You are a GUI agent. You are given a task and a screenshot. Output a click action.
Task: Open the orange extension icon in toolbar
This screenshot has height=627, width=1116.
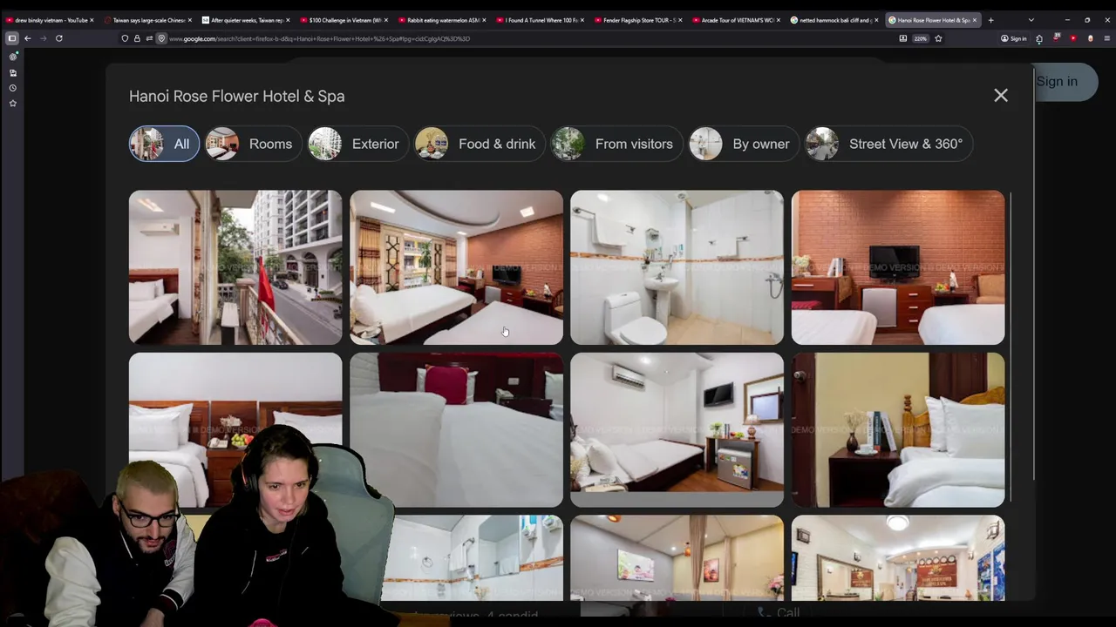(x=1090, y=38)
